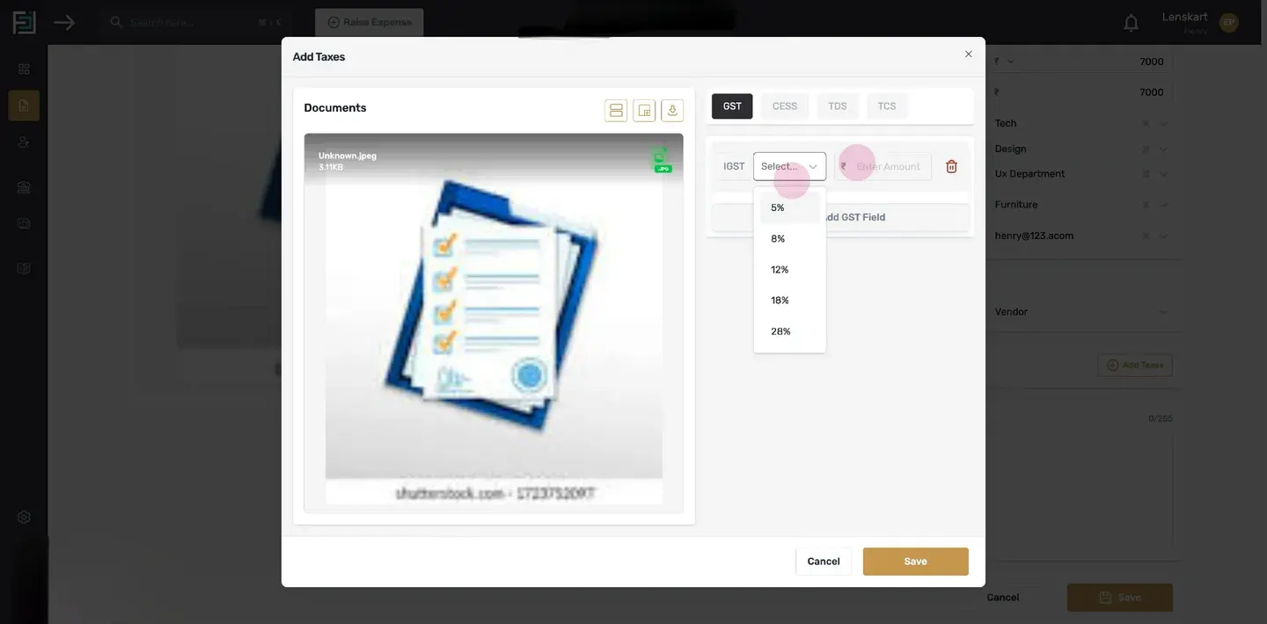Expand the henry@123.acom dropdown chevron
Viewport: 1267px width, 624px height.
point(1164,236)
